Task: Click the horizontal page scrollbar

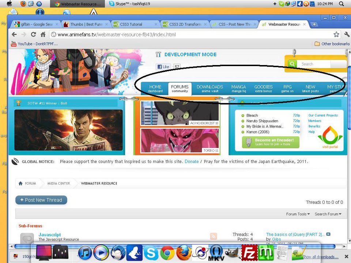Action: (x=175, y=246)
